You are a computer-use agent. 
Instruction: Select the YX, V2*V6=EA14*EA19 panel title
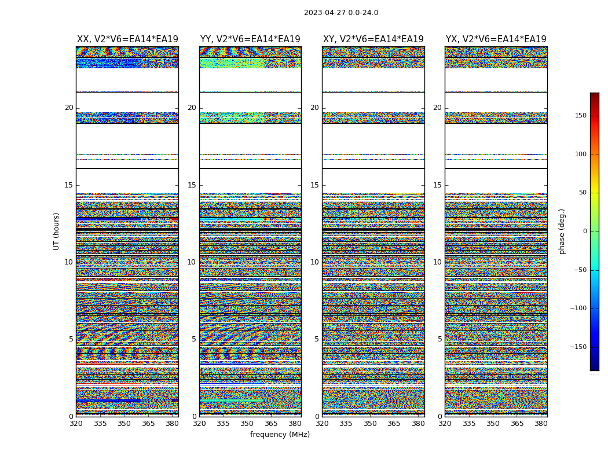[496, 39]
